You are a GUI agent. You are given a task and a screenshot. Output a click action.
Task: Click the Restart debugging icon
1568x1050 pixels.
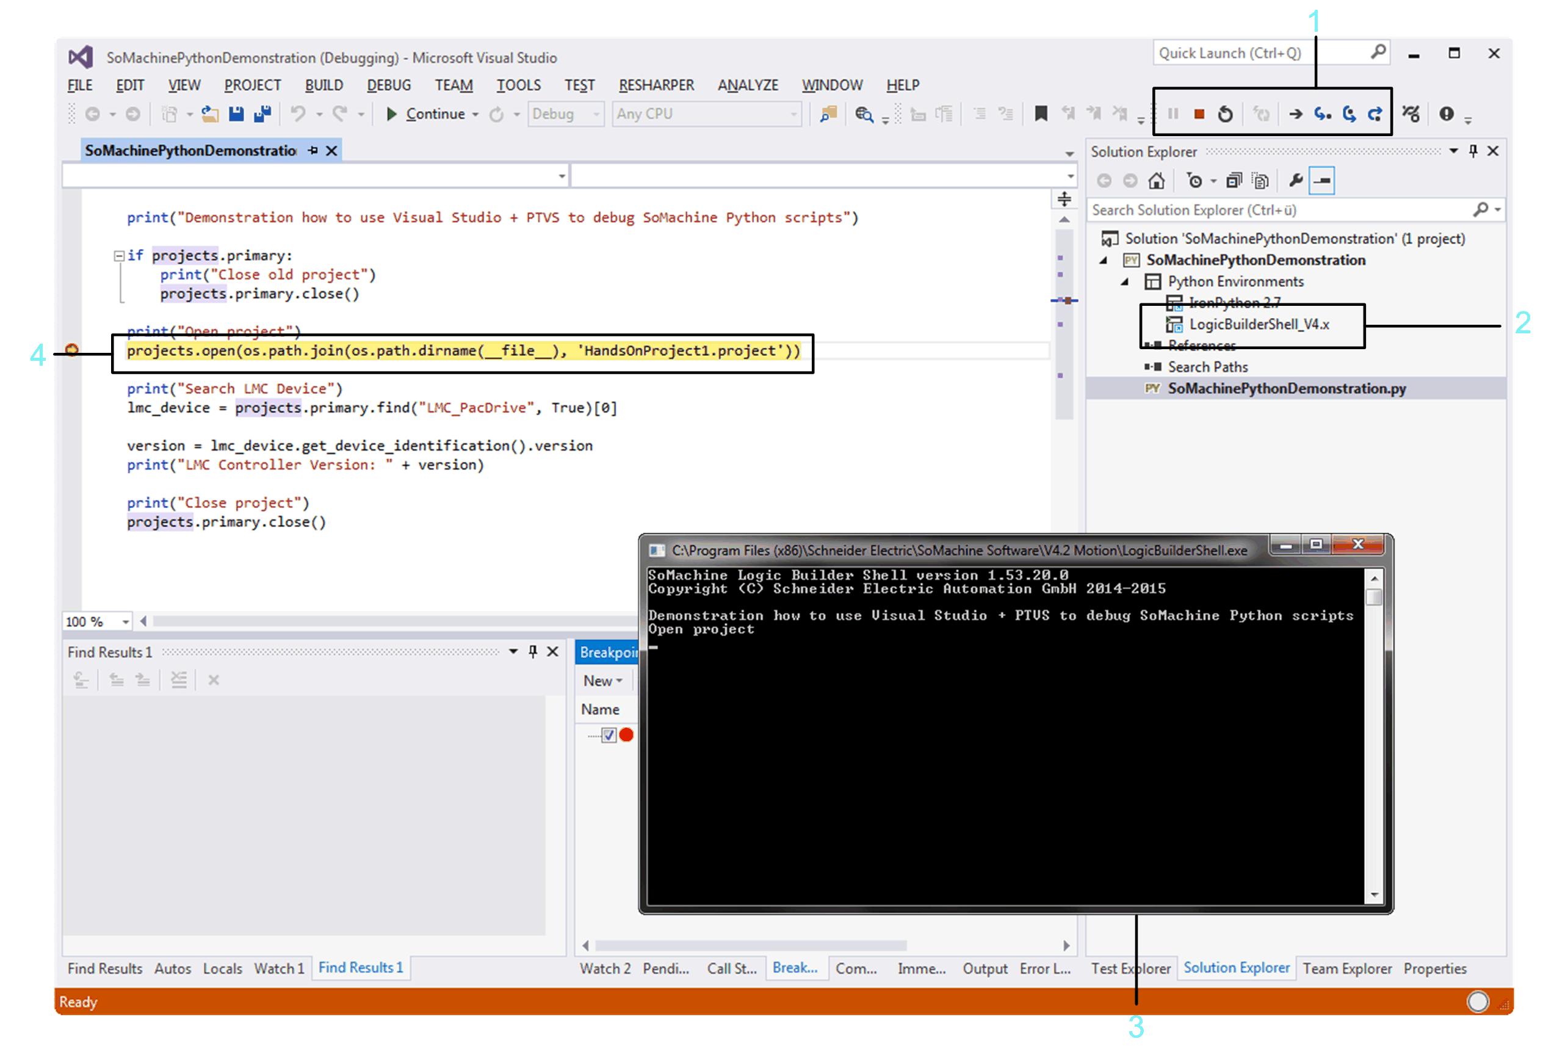coord(1224,115)
